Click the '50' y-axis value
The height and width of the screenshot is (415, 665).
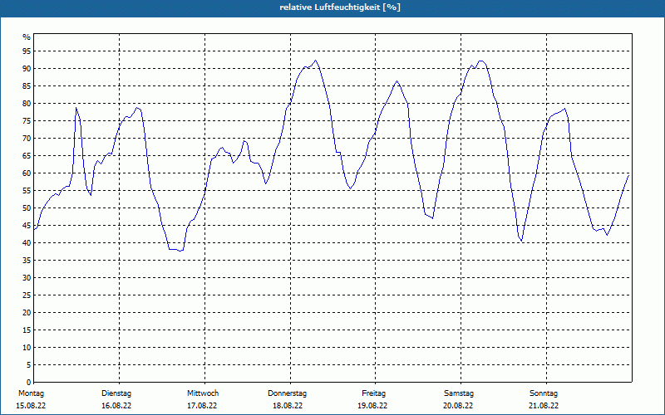(27, 208)
